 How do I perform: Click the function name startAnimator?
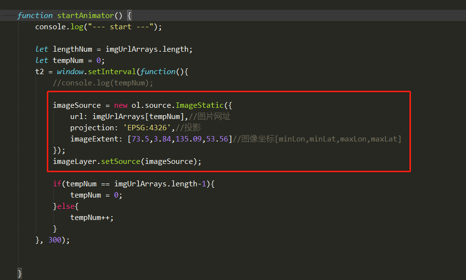click(x=86, y=16)
